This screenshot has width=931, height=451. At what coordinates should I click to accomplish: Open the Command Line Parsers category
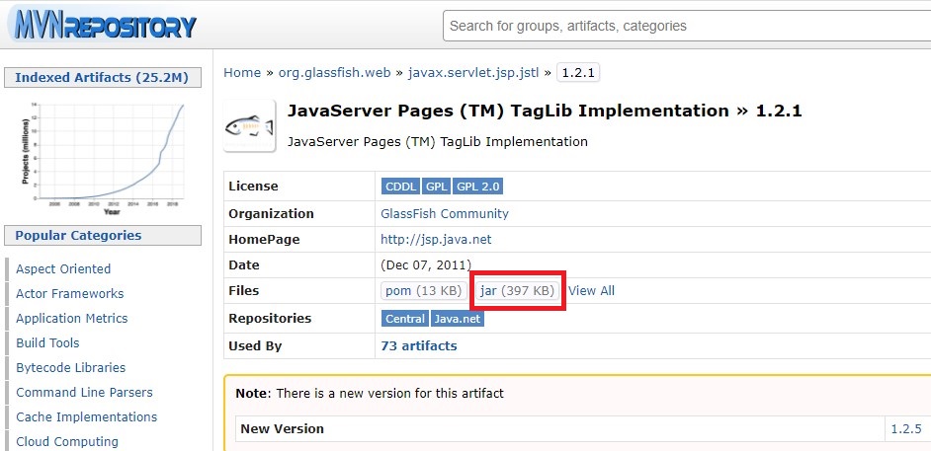(84, 393)
